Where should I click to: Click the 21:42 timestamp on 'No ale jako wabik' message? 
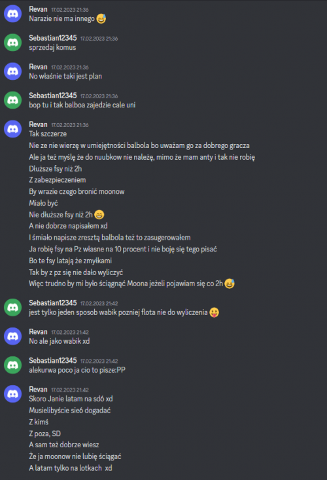point(70,332)
